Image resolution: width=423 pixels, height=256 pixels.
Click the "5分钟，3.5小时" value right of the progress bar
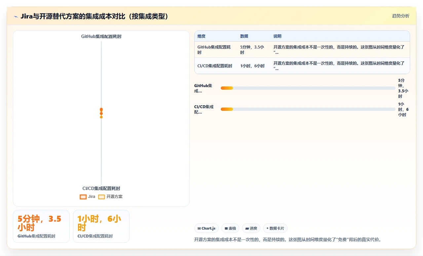tap(403, 88)
